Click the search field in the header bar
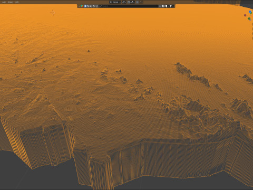The image size is (253, 190). (129, 6)
